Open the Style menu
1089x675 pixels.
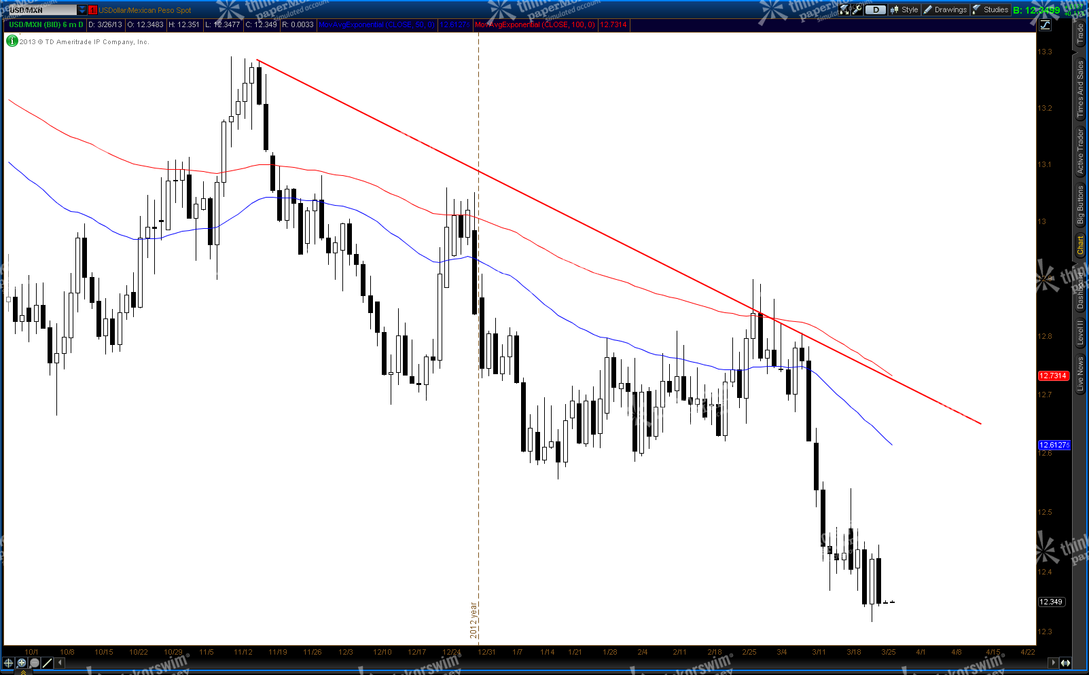point(904,10)
